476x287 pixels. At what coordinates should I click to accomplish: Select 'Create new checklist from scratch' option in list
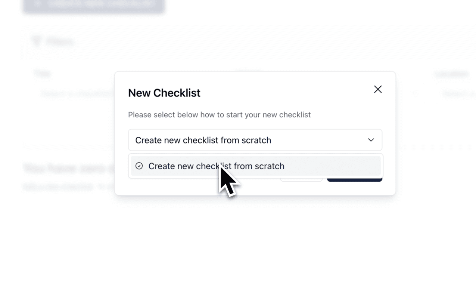[x=256, y=166]
